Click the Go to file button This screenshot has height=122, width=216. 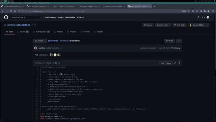169,41
